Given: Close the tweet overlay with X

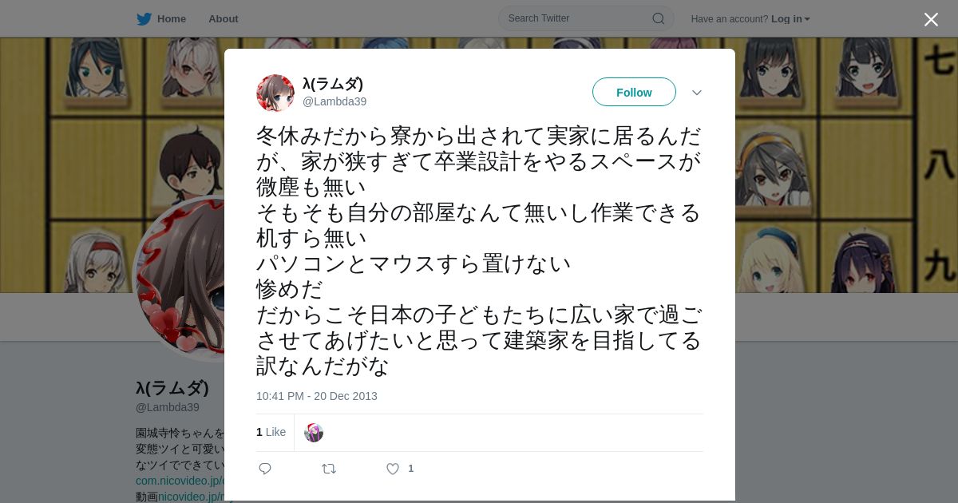Looking at the screenshot, I should point(931,19).
